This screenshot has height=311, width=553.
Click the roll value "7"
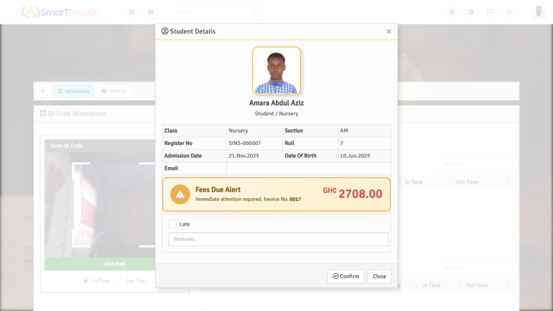pyautogui.click(x=342, y=143)
